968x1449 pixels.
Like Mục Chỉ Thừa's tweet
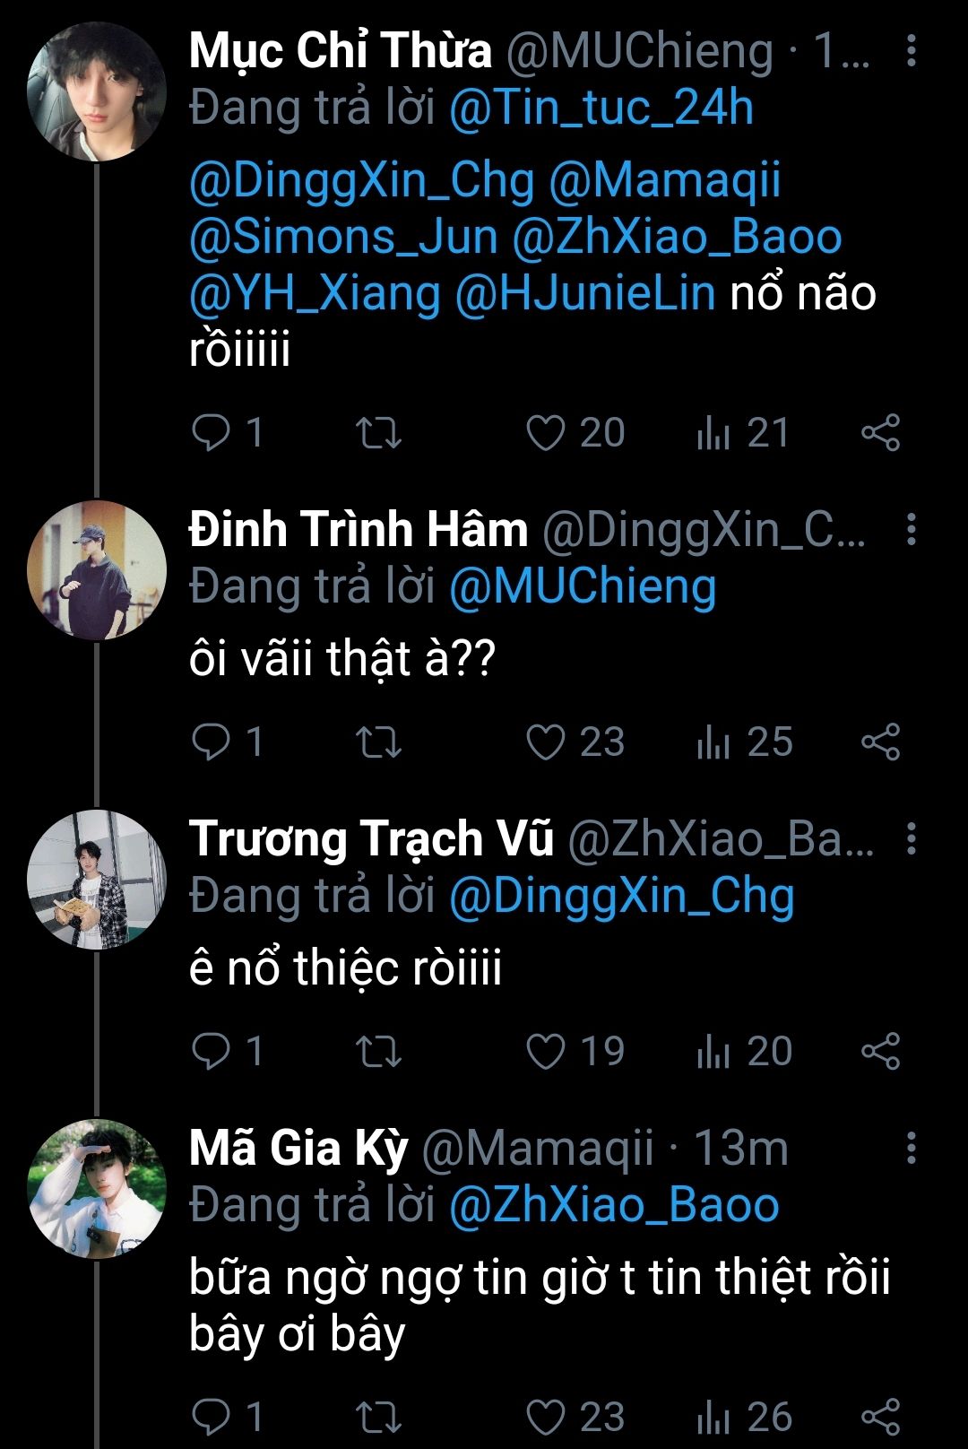click(545, 433)
